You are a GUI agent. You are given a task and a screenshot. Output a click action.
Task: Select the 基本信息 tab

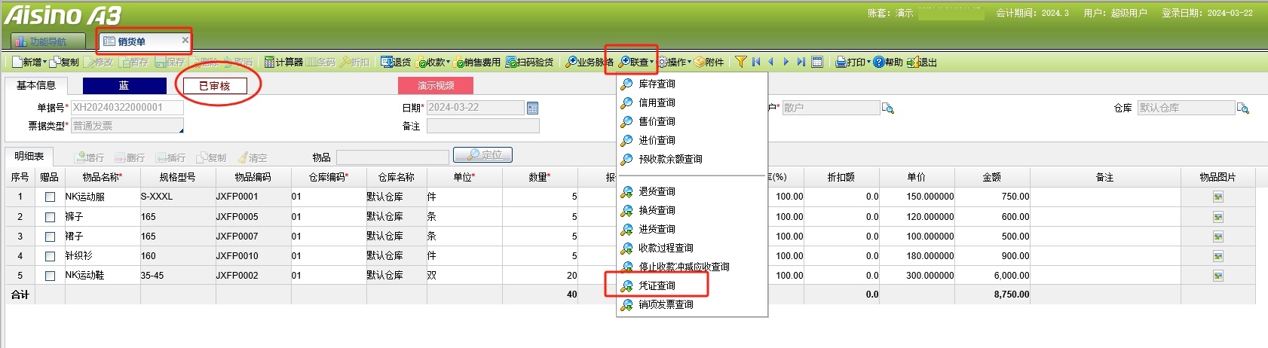(36, 86)
